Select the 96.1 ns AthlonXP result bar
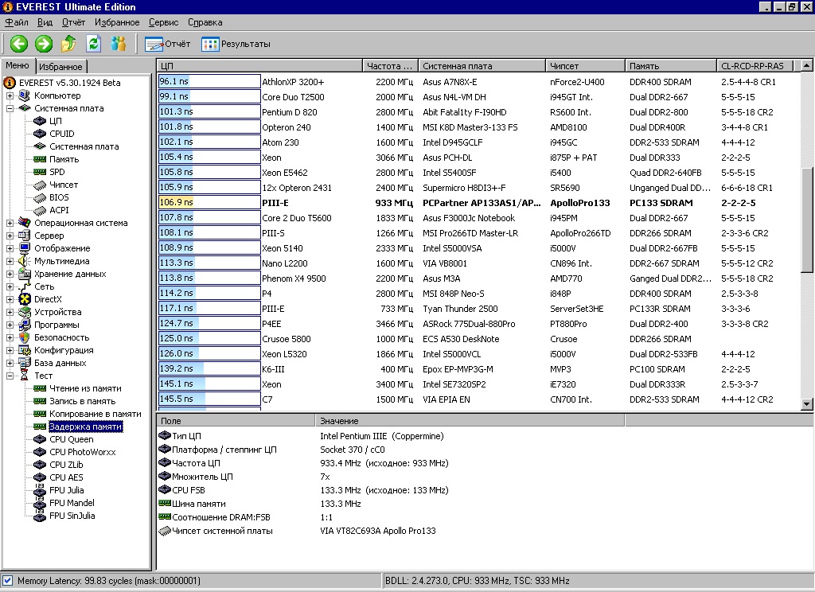Image resolution: width=815 pixels, height=592 pixels. [x=209, y=82]
